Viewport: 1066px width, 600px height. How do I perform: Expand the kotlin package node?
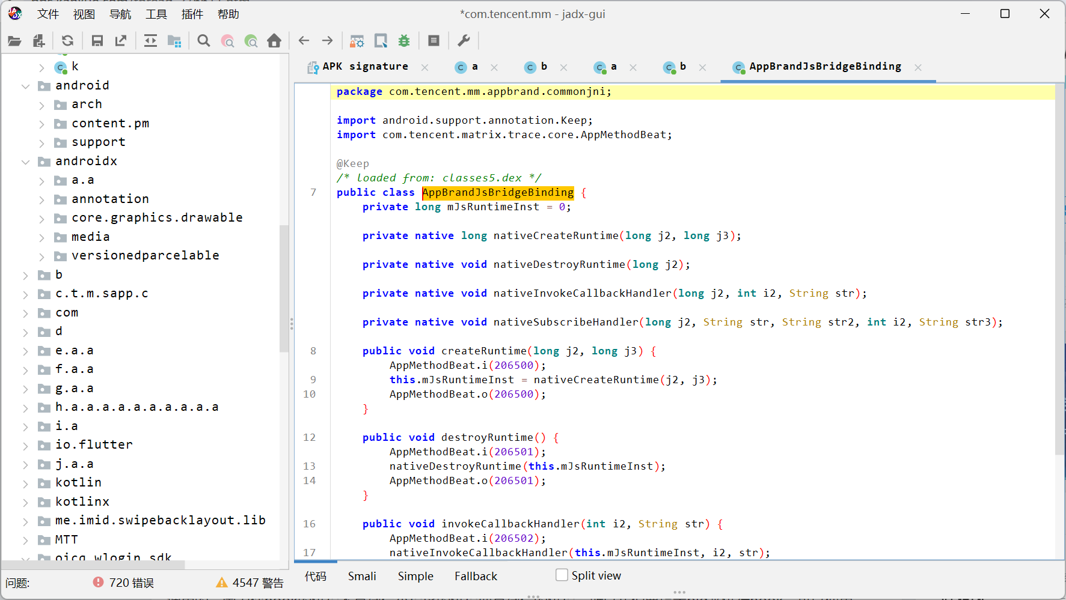25,483
